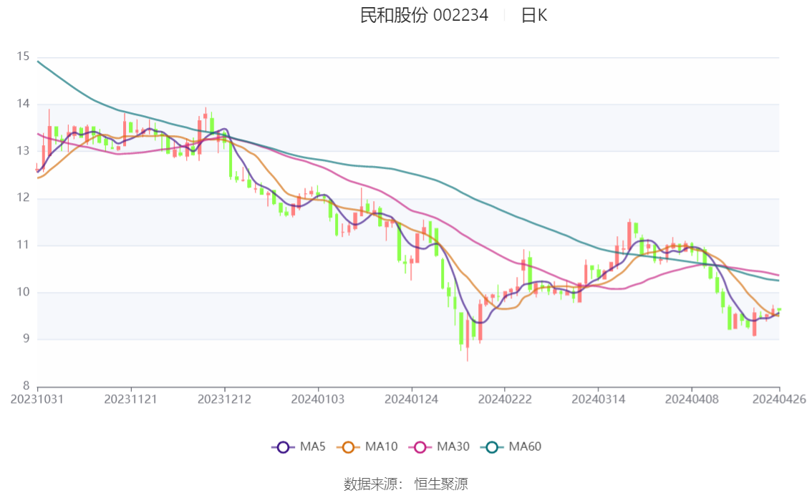
Task: Click y-axis value 14
Action: [23, 104]
